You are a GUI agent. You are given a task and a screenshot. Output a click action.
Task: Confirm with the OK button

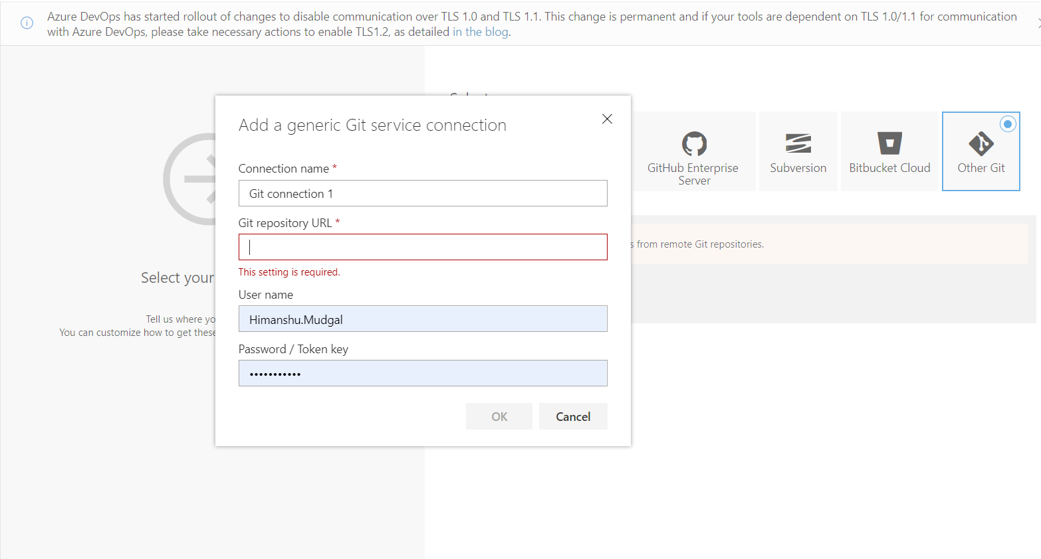tap(499, 416)
